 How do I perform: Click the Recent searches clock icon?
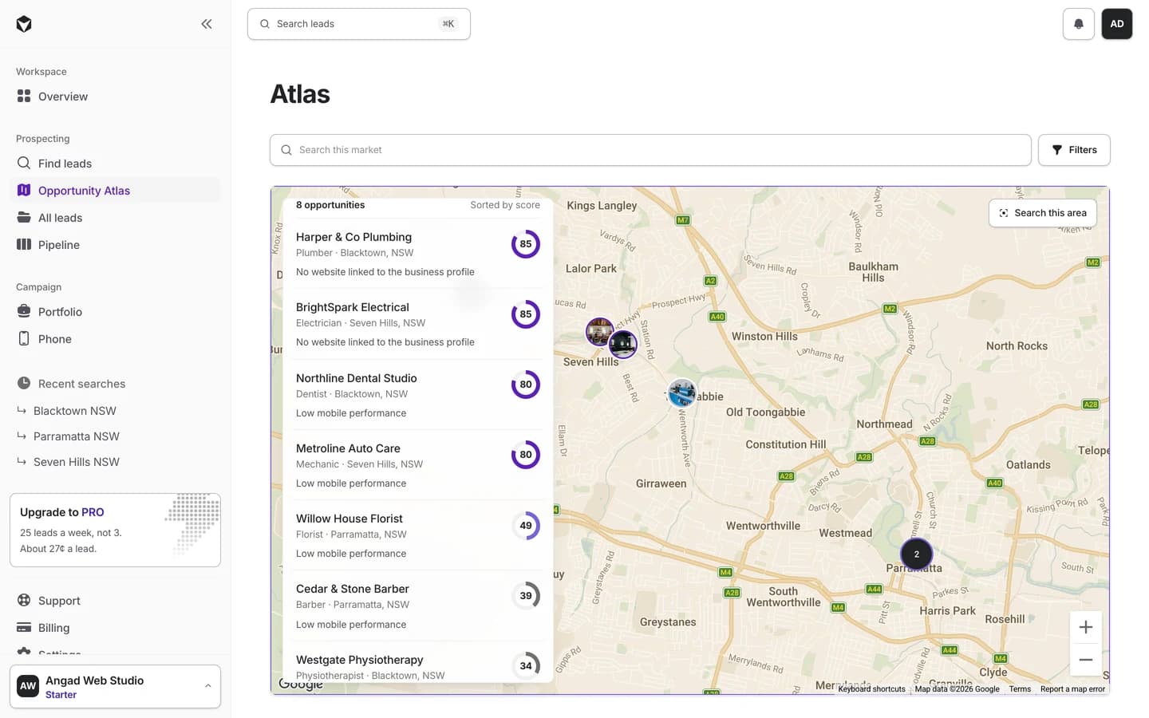(24, 383)
